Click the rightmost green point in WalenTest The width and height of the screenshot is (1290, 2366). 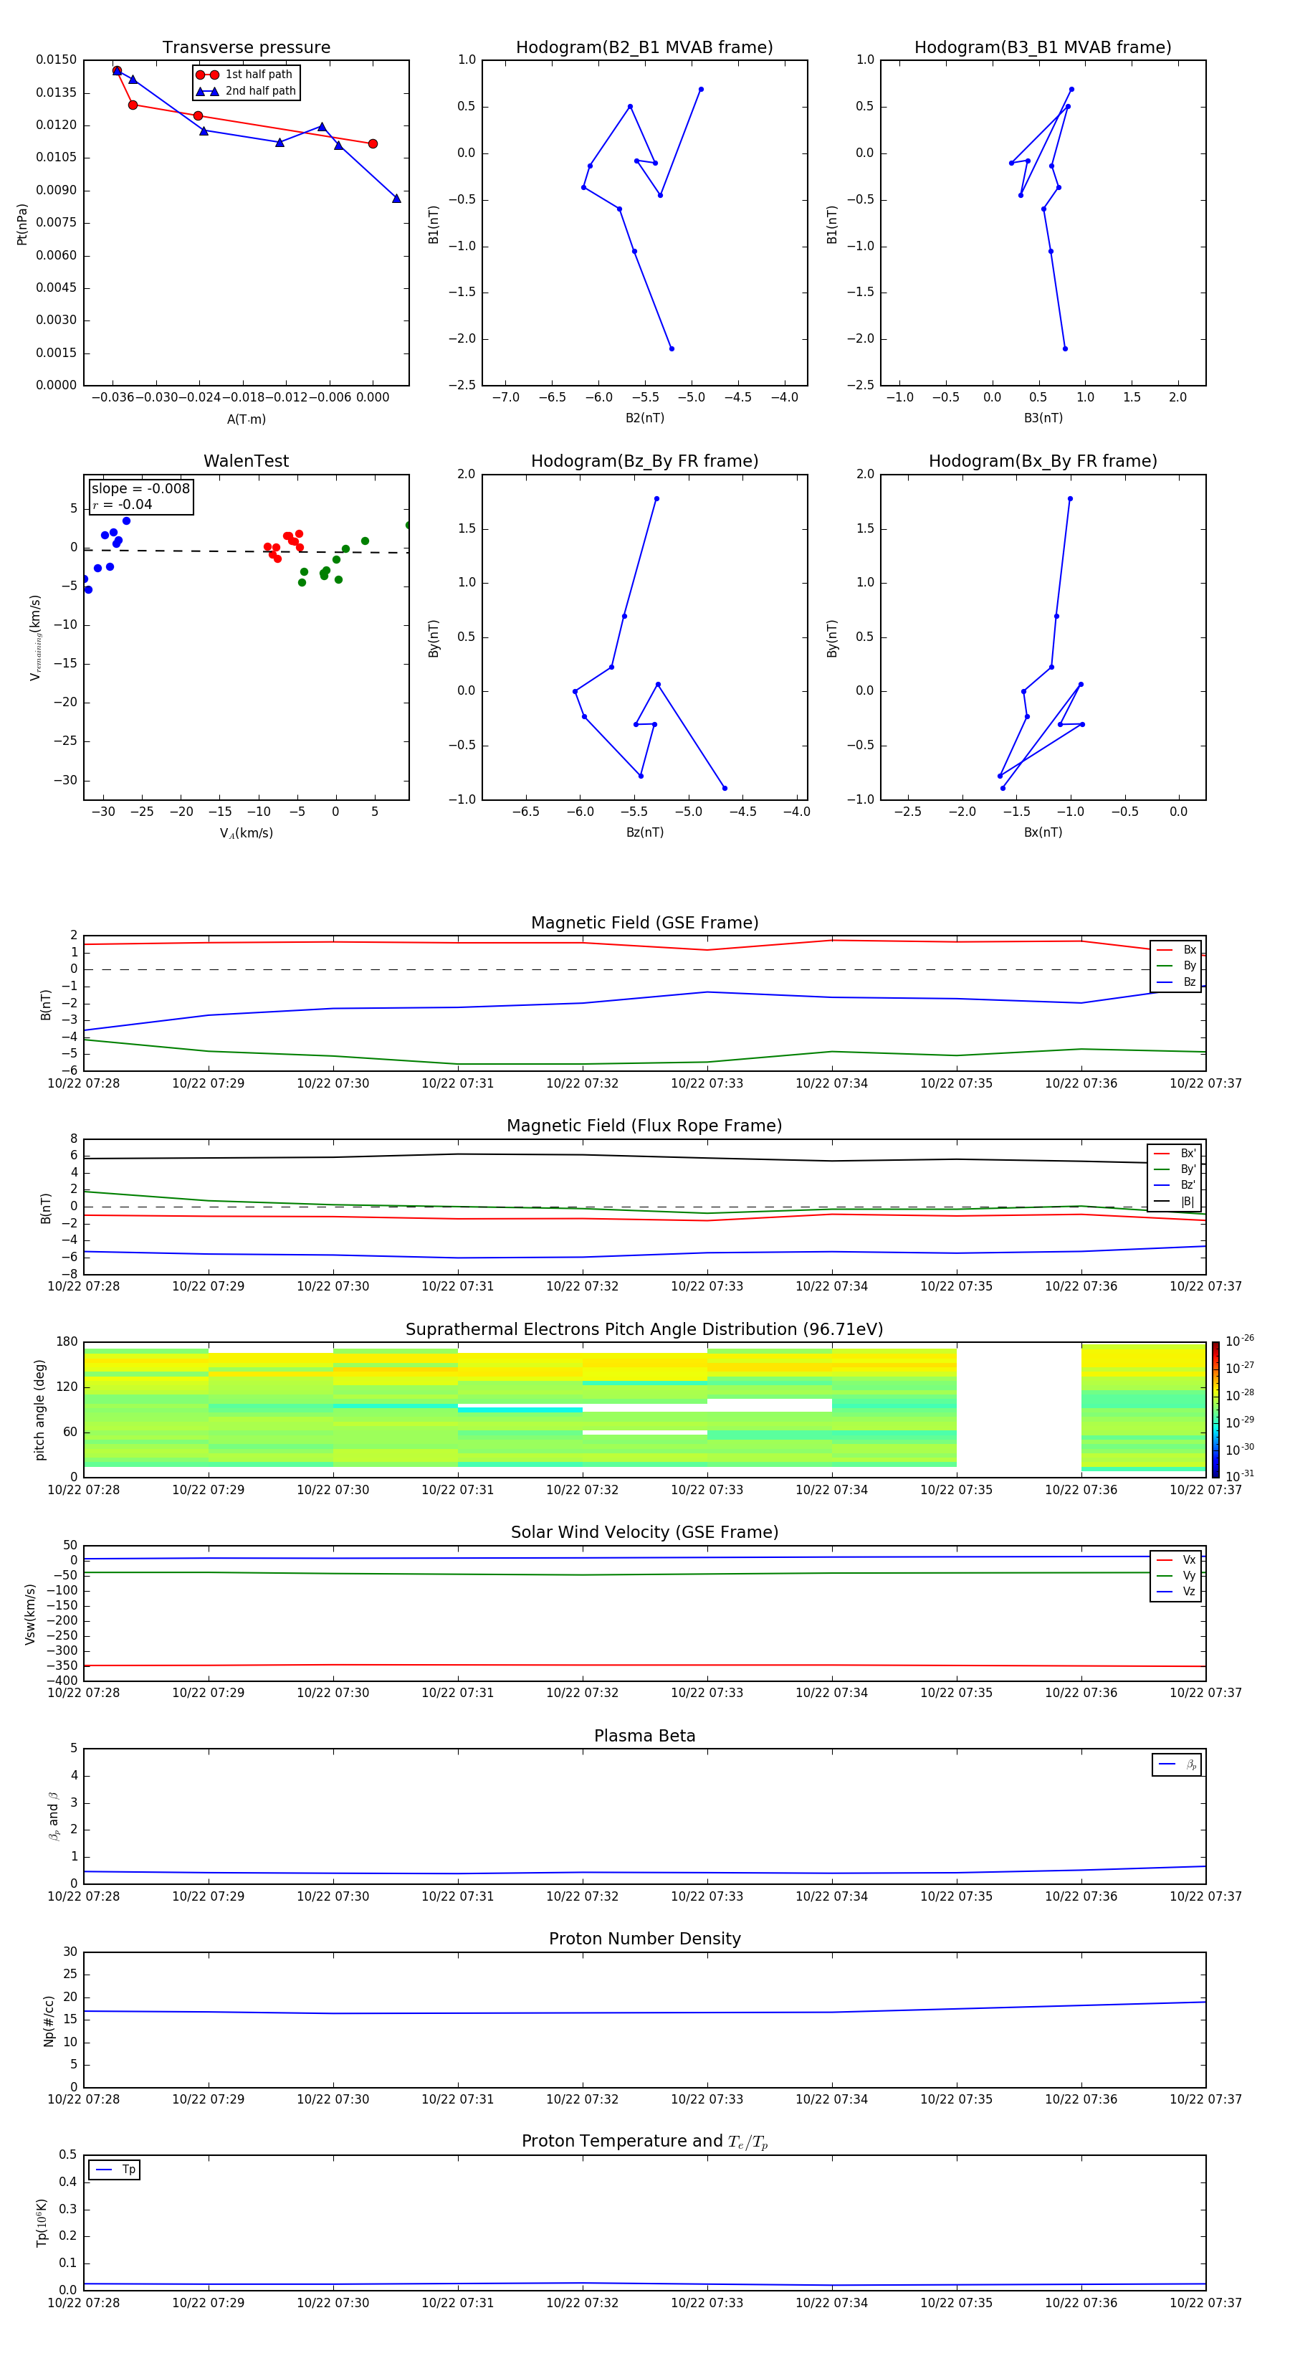(x=408, y=526)
